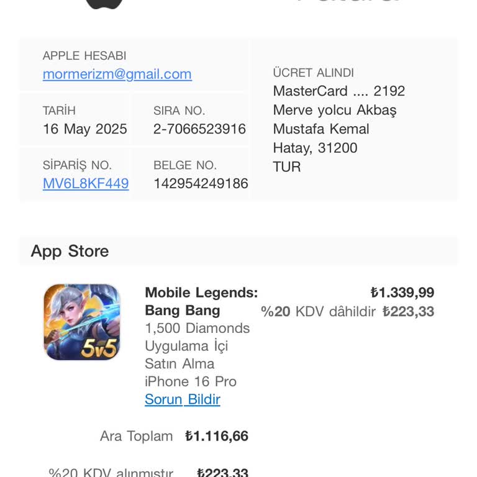
Task: Click the Hatay, 31200 address line
Action: pyautogui.click(x=315, y=148)
